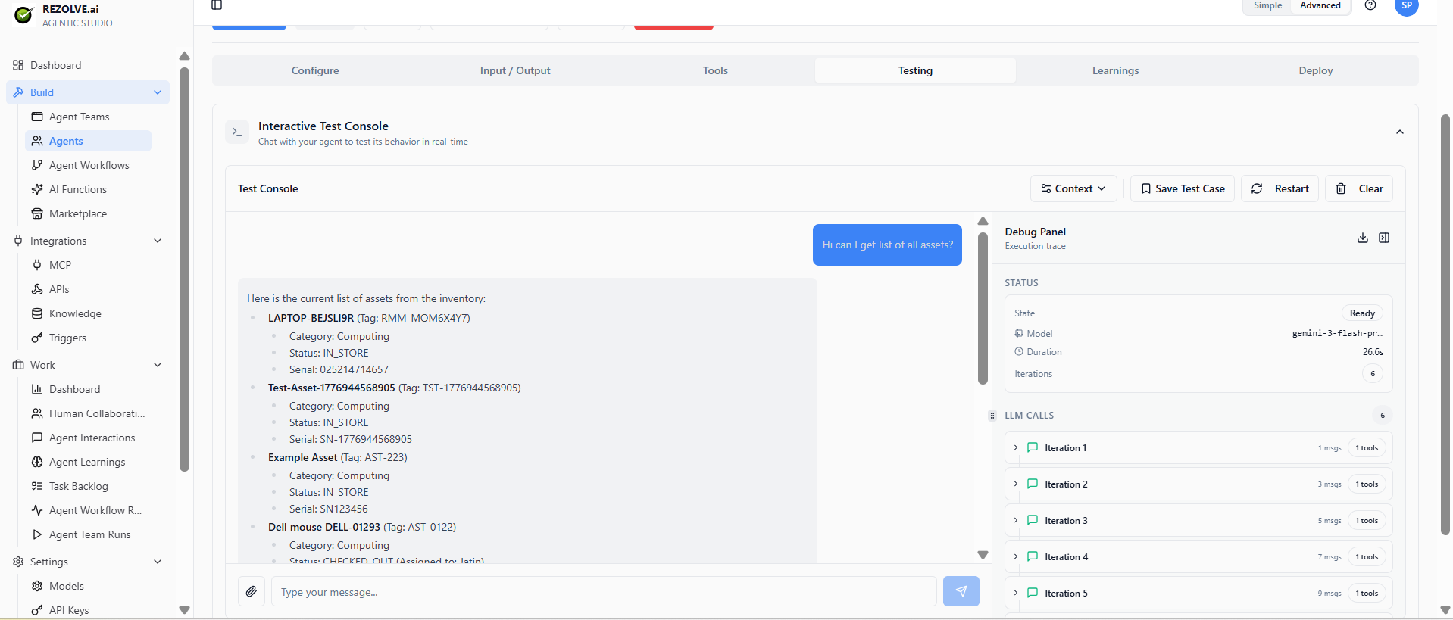
Task: Clear the test console
Action: click(x=1359, y=188)
